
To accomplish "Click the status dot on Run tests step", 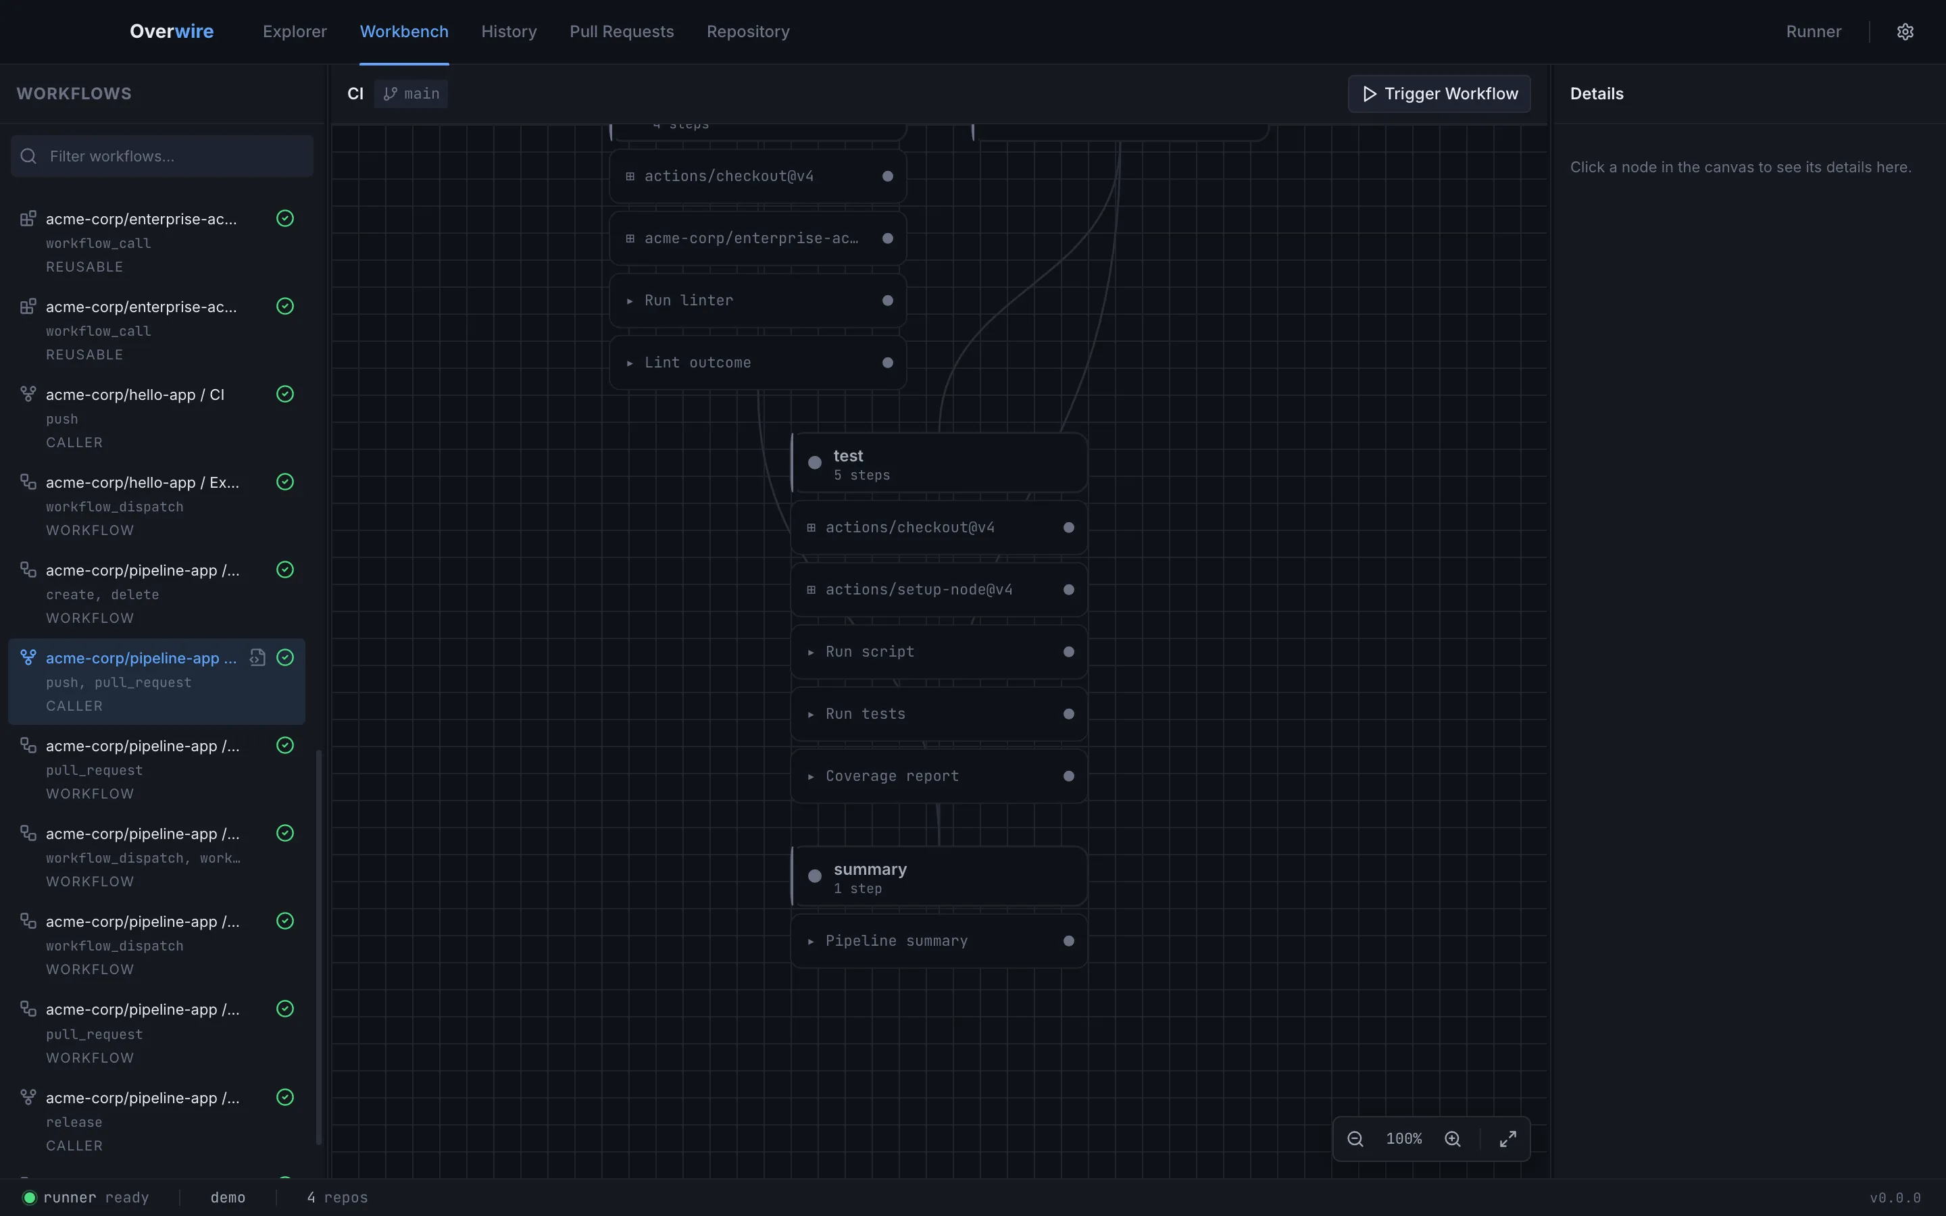I will click(1069, 714).
